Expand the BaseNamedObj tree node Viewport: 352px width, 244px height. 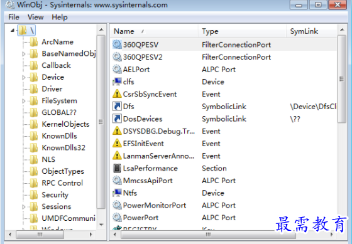coord(24,54)
